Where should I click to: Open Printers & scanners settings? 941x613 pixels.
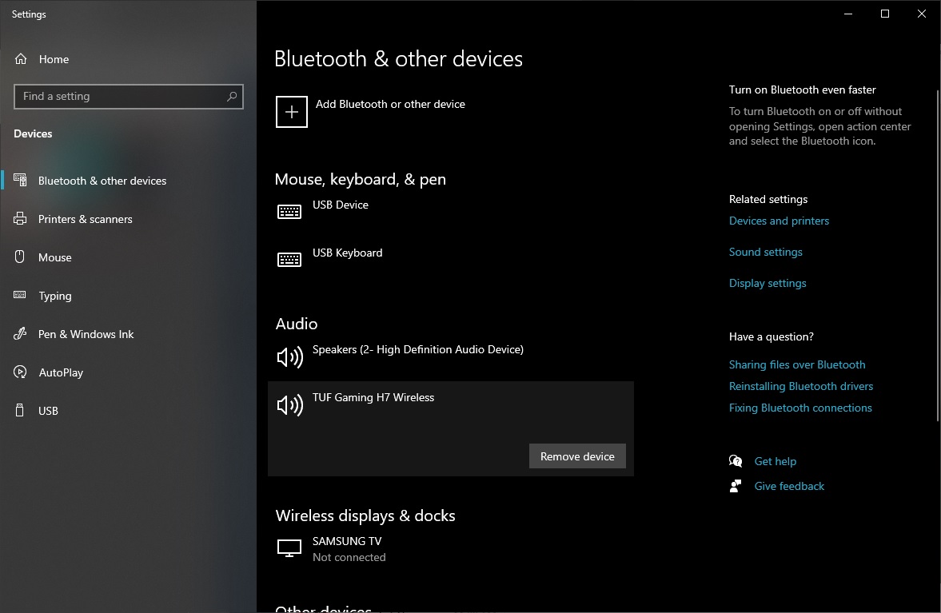point(85,219)
